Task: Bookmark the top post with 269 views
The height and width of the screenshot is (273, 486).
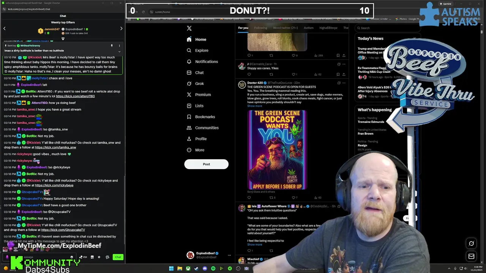Action: tap(338, 55)
